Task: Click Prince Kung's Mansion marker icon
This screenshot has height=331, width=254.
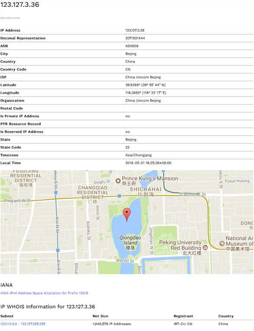Action: [x=118, y=181]
